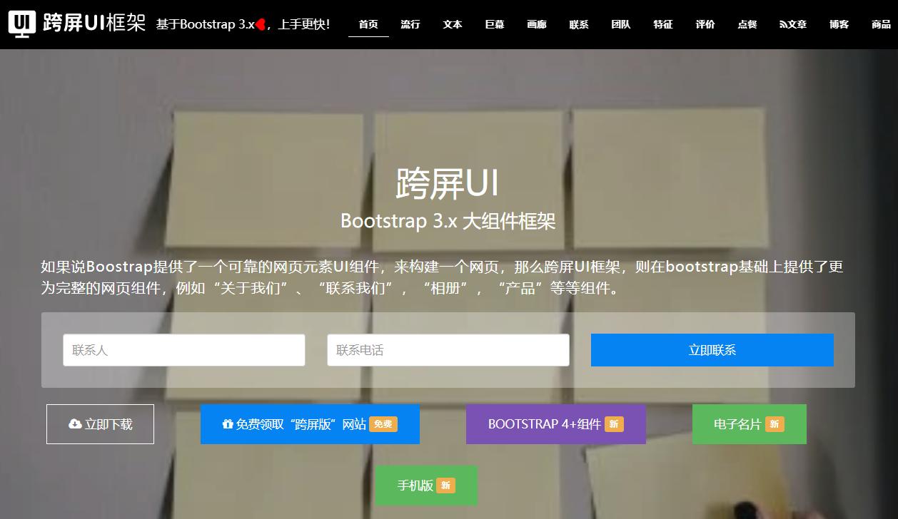Open the 联系 nav link

(578, 24)
